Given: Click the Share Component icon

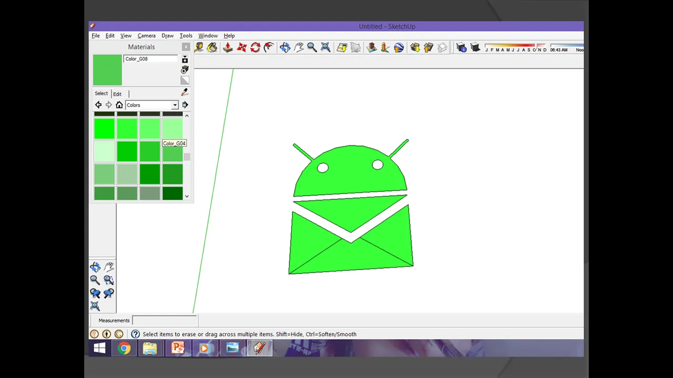Looking at the screenshot, I should click(x=442, y=48).
